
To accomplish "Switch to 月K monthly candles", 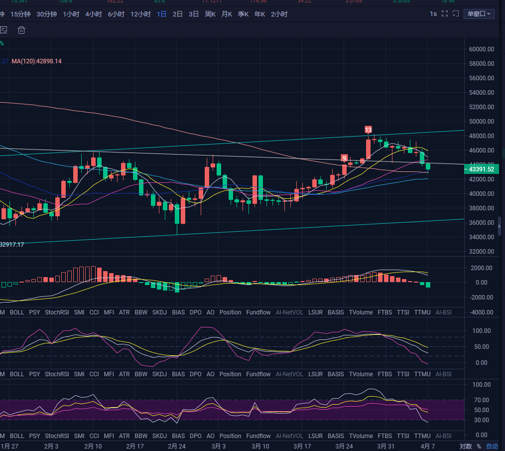I will (x=227, y=14).
